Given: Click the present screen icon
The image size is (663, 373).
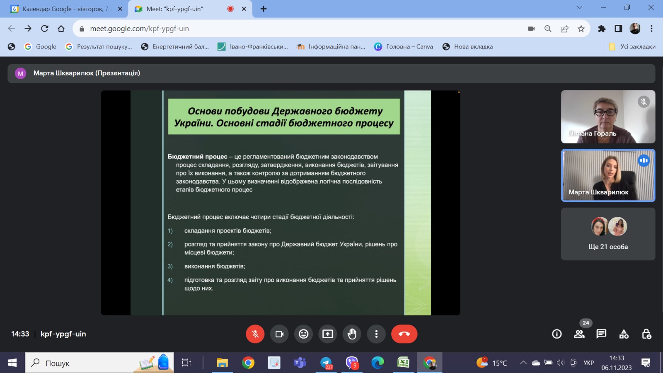Looking at the screenshot, I should point(327,334).
